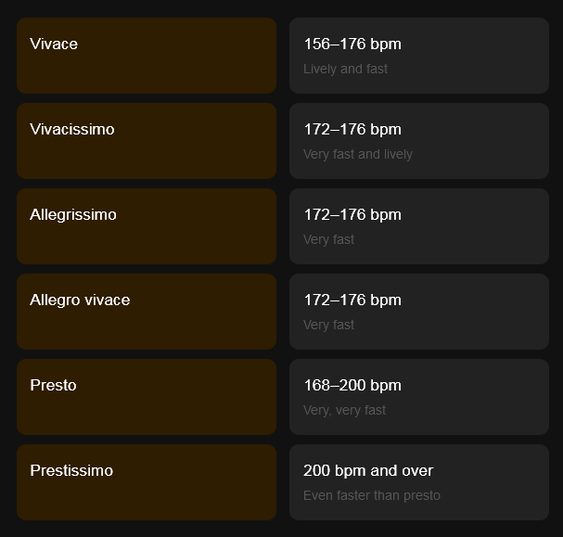Choose the Prestissimo tempo card
Viewport: 563px width, 537px height.
point(147,482)
